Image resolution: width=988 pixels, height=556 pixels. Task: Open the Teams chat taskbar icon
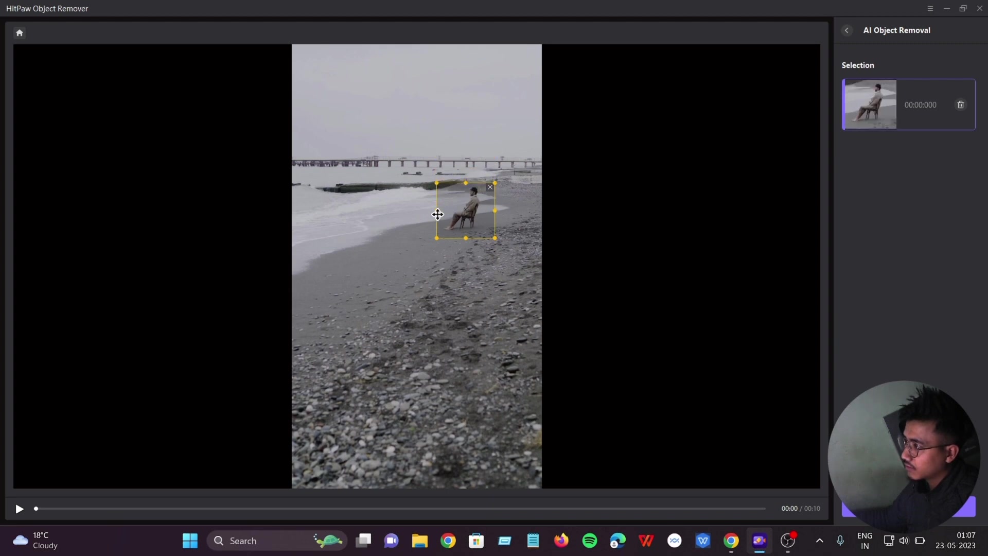pos(392,541)
